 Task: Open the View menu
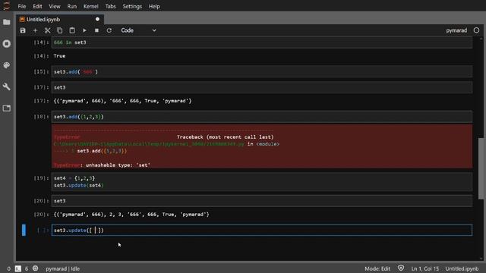click(x=54, y=6)
